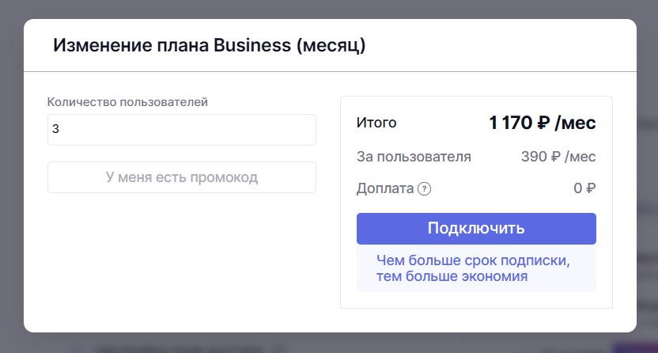This screenshot has height=353, width=658.
Task: Select the 390 ₽ /мес per-user price
Action: point(558,156)
